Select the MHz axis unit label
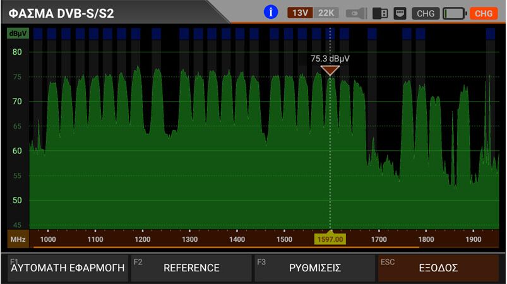The width and height of the screenshot is (507, 284). (18, 239)
